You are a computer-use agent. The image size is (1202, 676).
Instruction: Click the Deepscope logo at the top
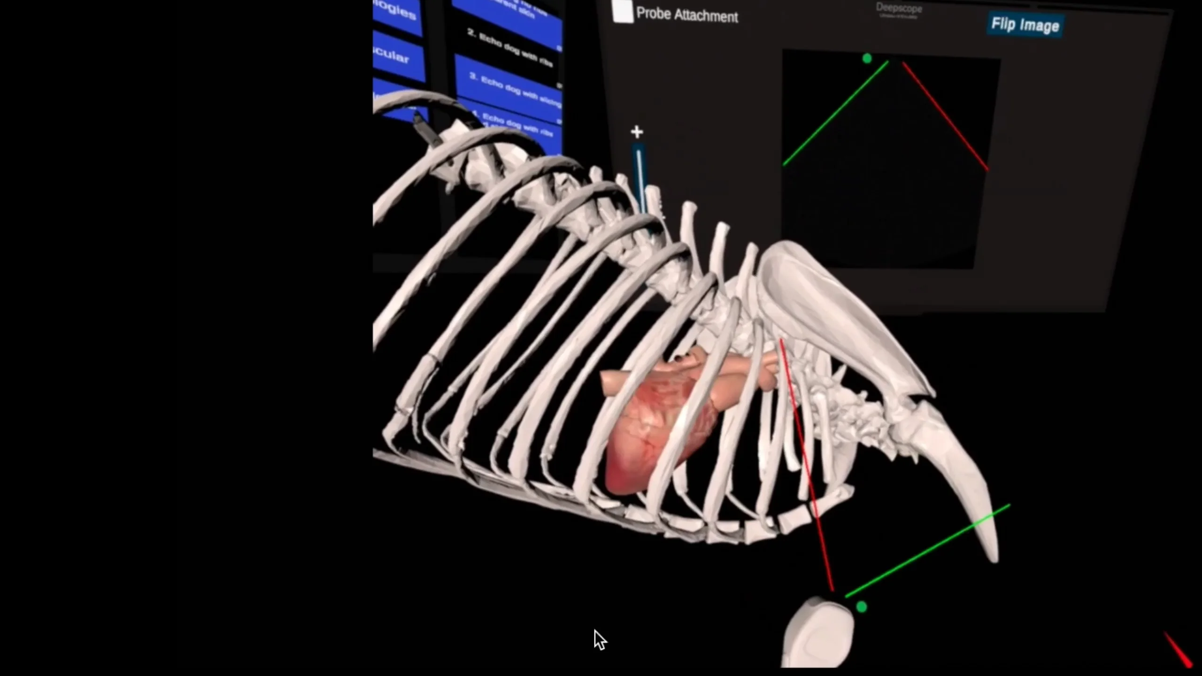(x=898, y=8)
